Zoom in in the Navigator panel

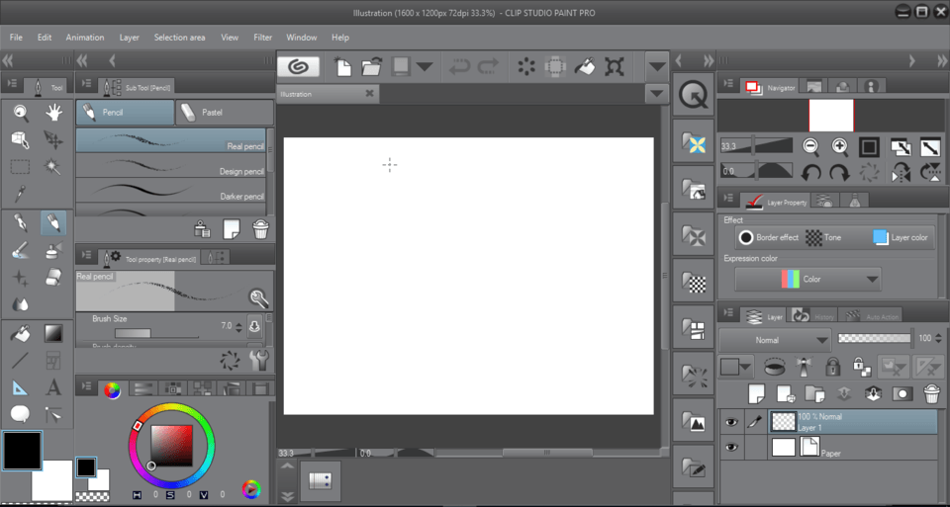coord(840,146)
